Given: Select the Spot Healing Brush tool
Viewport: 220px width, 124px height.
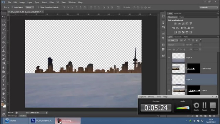Looking at the screenshot, I should pyautogui.click(x=4, y=42).
